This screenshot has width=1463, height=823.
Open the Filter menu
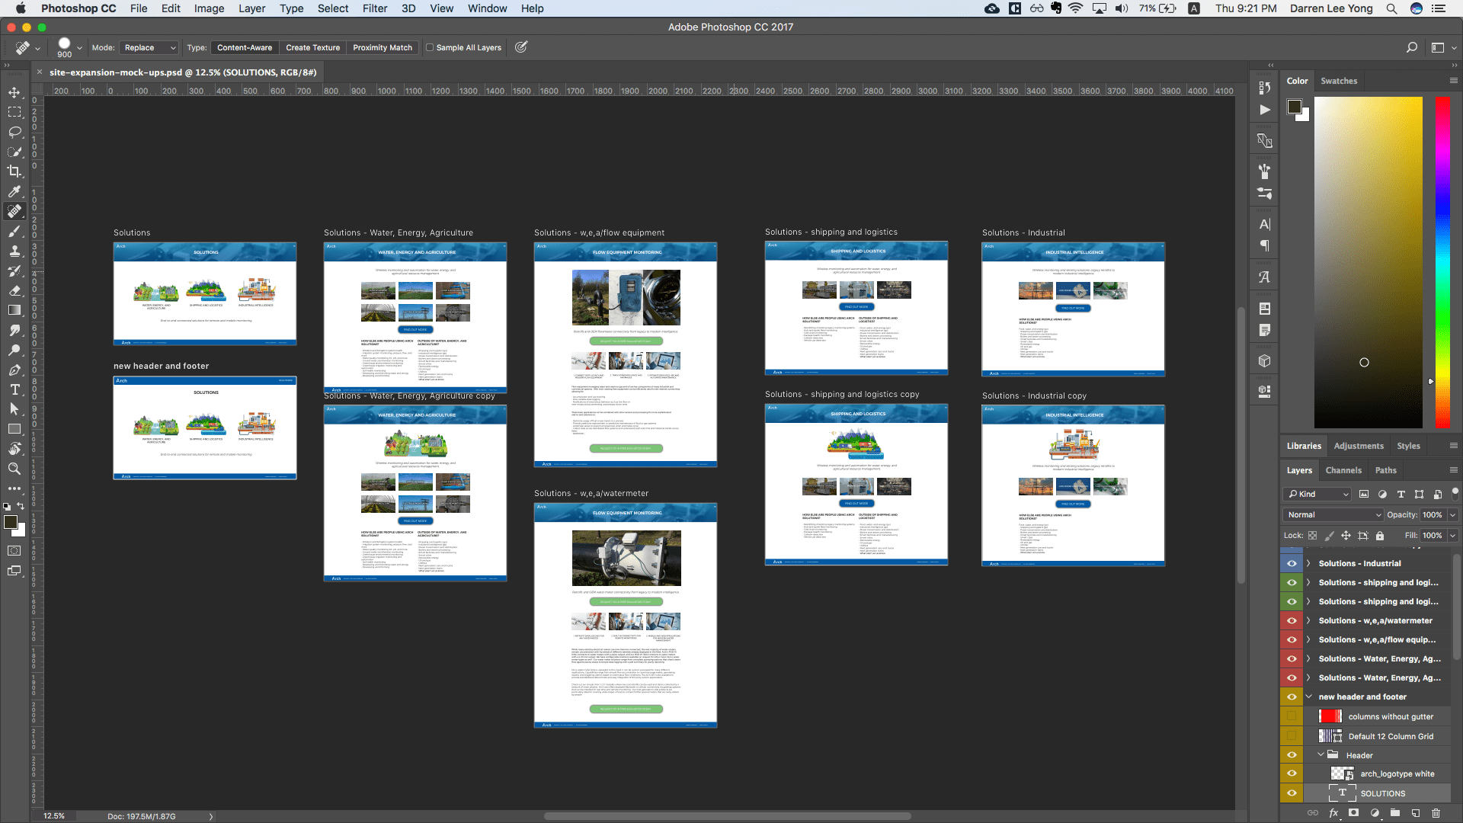click(x=374, y=8)
